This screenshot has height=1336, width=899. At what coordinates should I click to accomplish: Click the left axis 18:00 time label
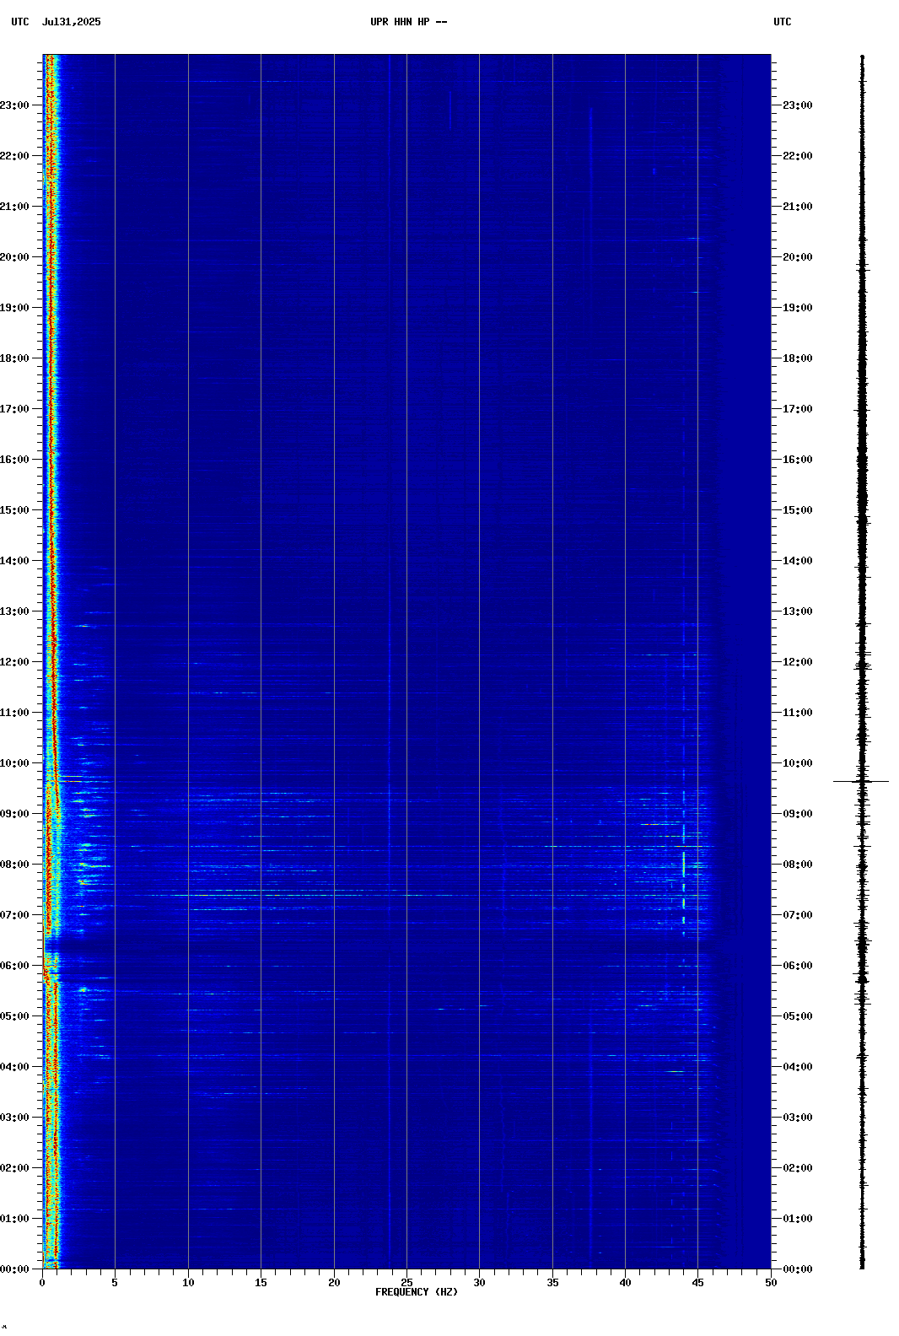tap(14, 358)
